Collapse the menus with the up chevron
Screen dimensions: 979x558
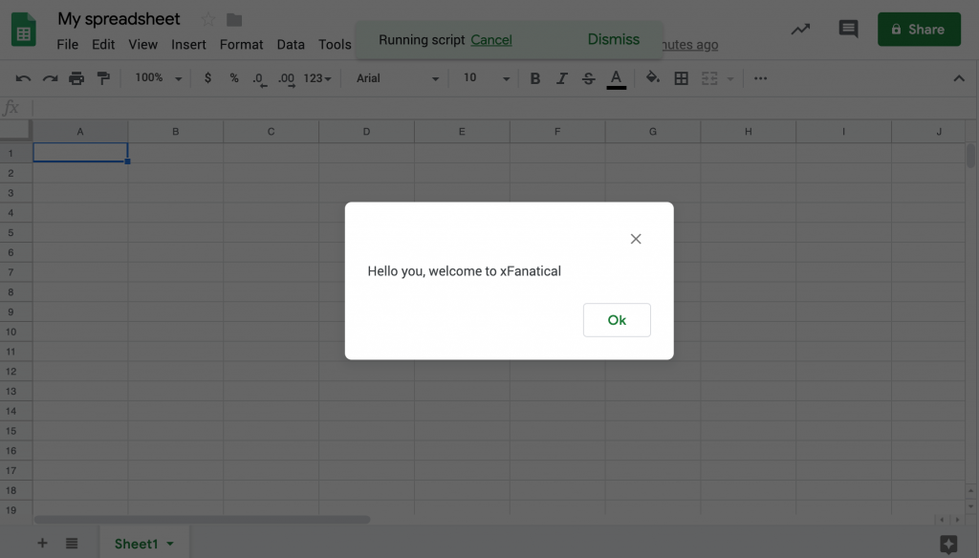click(x=959, y=78)
